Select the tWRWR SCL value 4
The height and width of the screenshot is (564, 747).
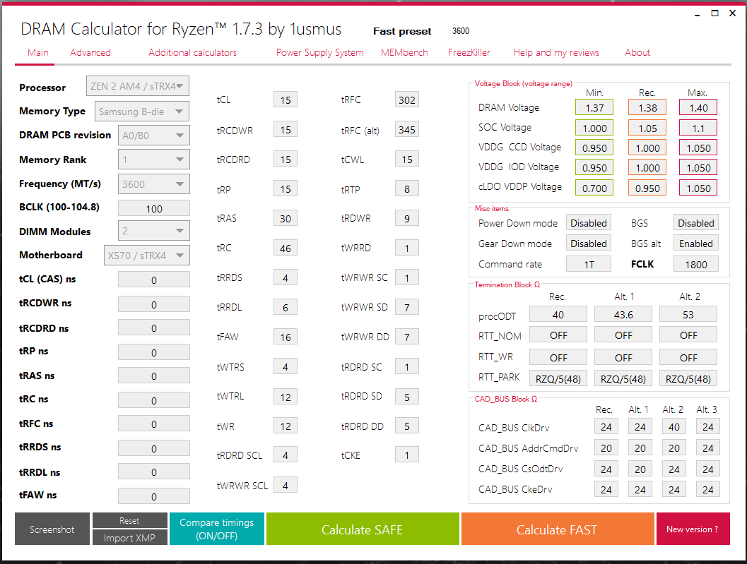pos(286,486)
